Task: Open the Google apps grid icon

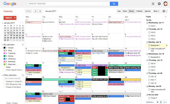Action: pos(153,4)
